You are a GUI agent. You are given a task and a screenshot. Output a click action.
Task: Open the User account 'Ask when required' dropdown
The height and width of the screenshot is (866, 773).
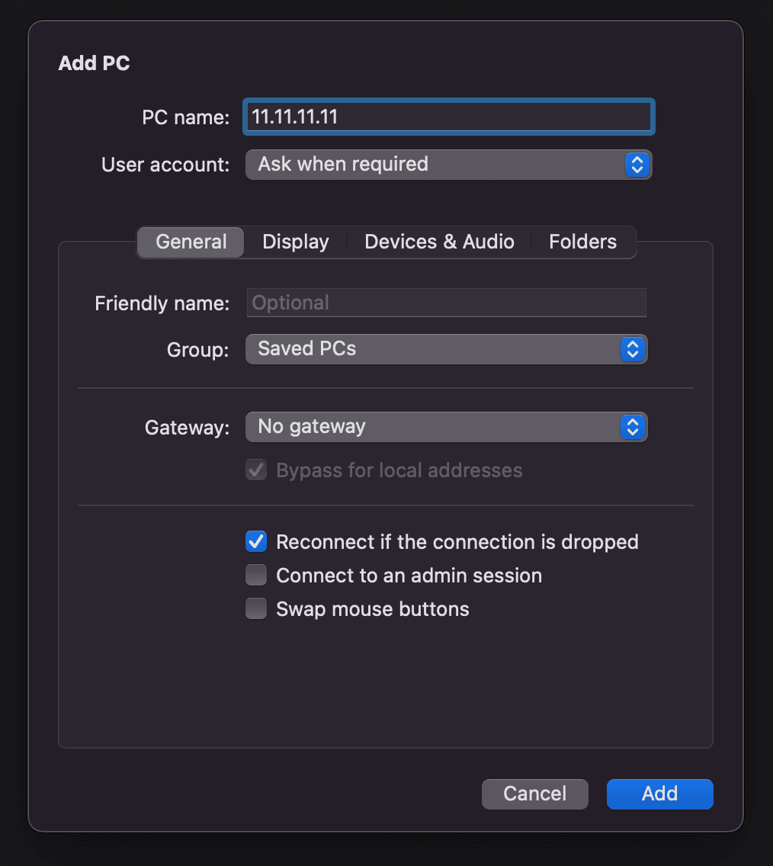(x=448, y=165)
